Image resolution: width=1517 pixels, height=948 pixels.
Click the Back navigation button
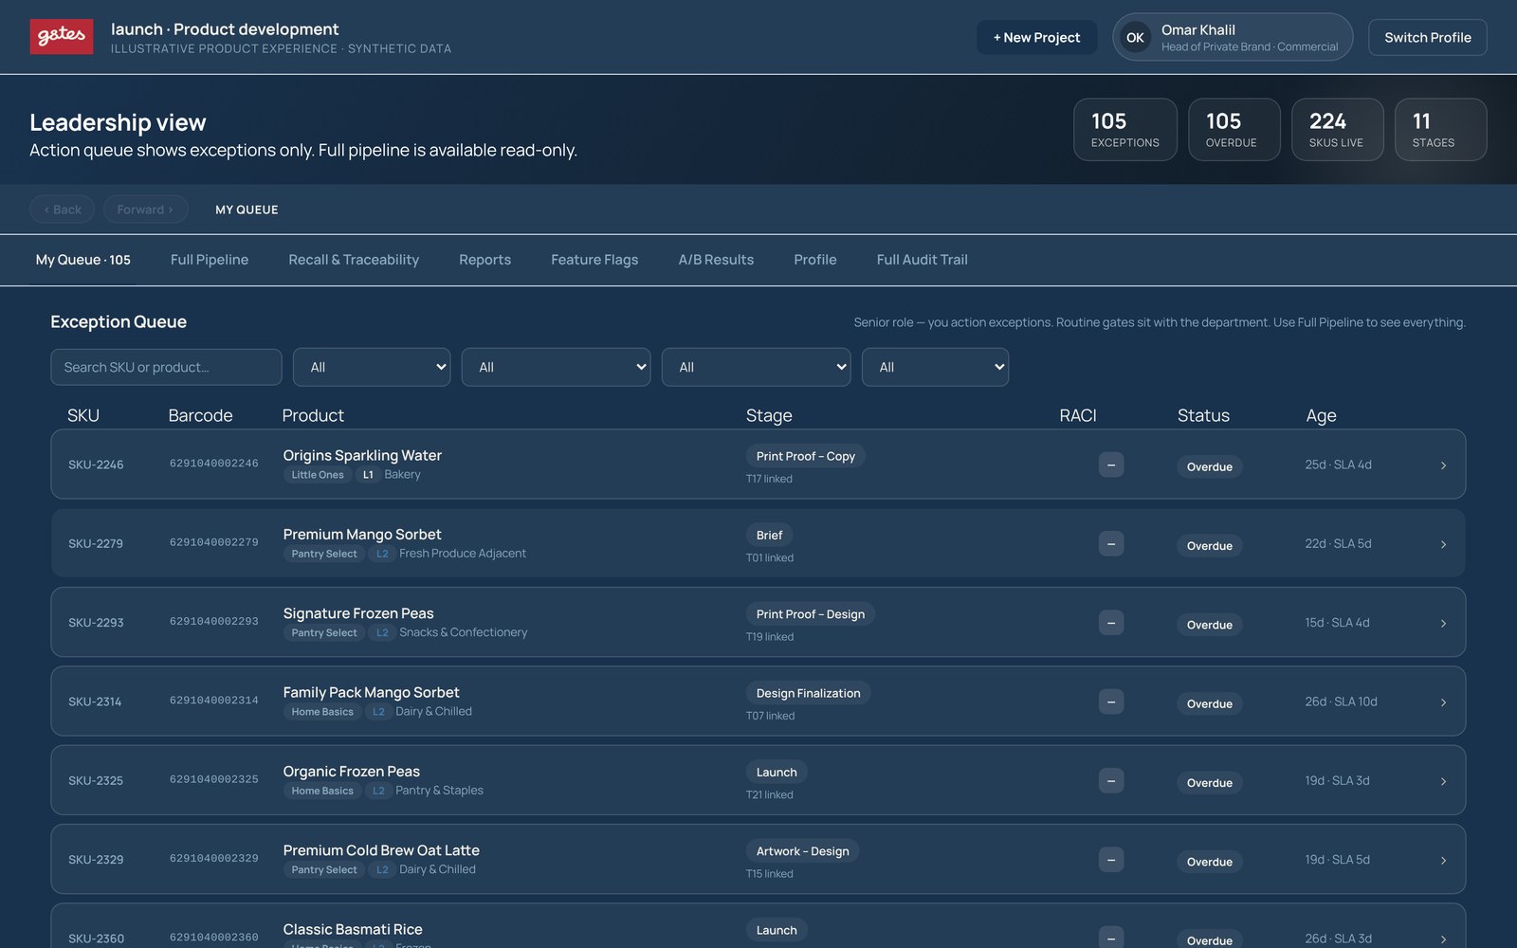pyautogui.click(x=63, y=210)
